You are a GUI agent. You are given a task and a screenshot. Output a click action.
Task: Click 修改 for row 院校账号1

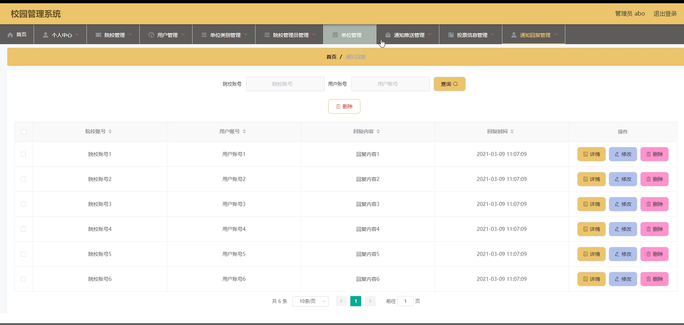click(x=623, y=154)
